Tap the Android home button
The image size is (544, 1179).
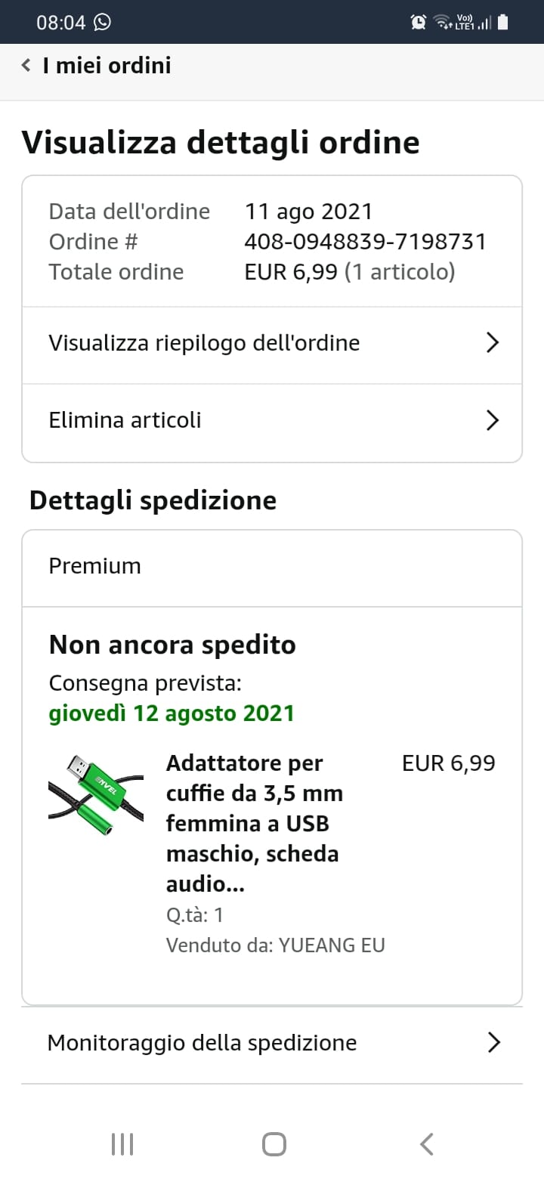click(x=274, y=1144)
